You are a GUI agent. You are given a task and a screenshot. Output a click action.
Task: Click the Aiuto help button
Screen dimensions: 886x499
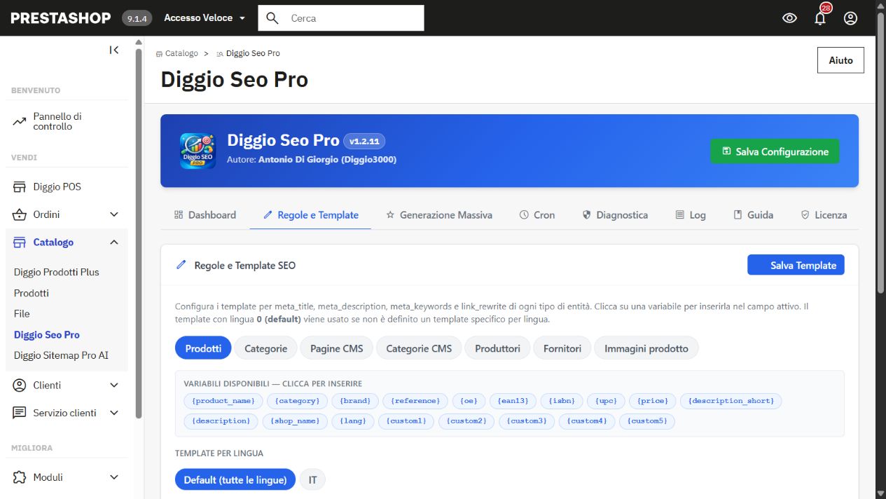tap(840, 60)
